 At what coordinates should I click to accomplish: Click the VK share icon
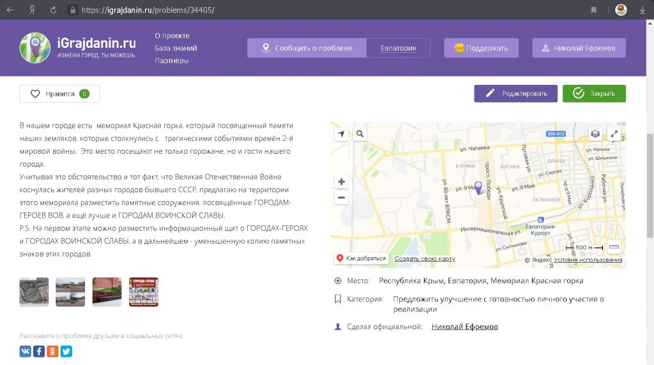coord(26,351)
